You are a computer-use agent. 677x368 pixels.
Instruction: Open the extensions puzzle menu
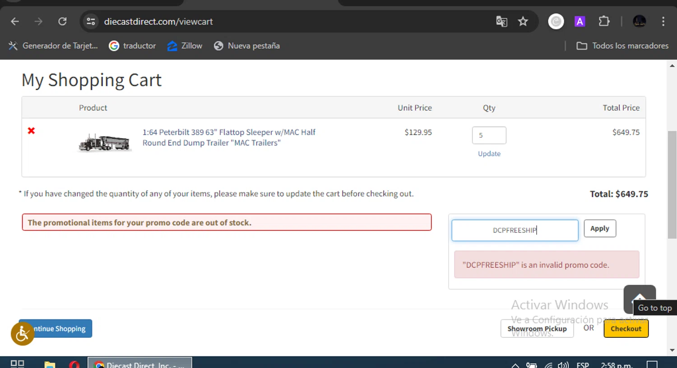(603, 21)
